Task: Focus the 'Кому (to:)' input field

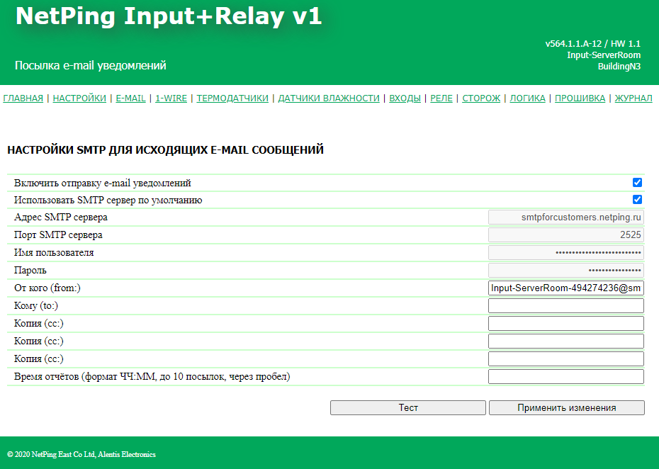Action: 565,305
